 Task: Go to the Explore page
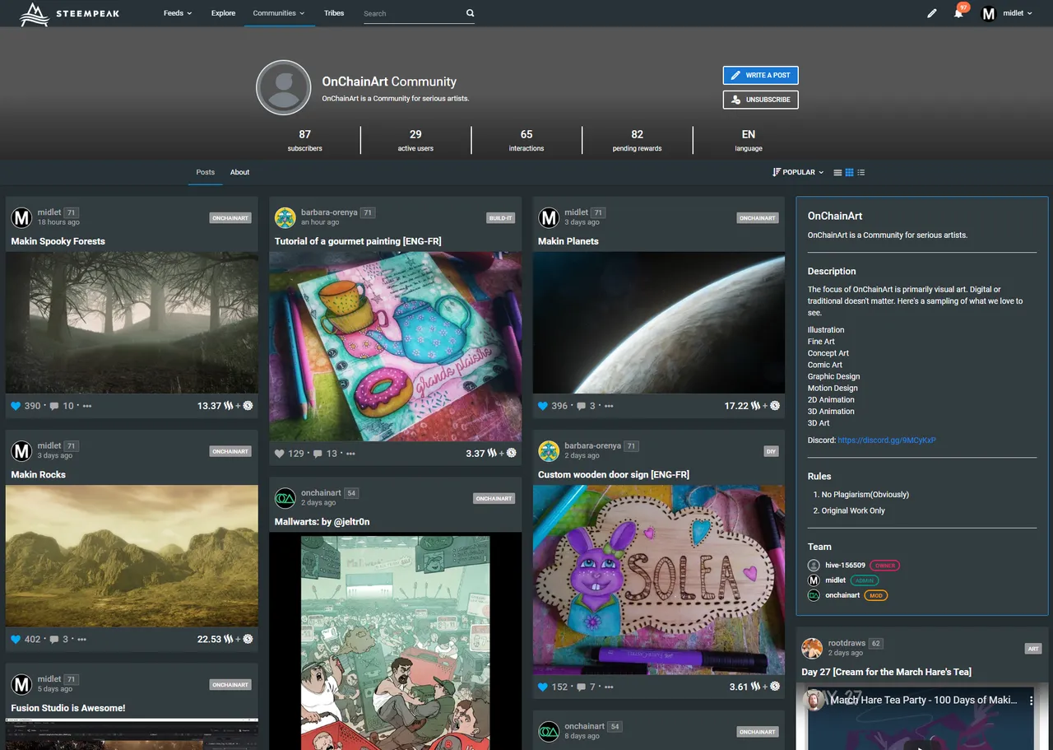click(223, 13)
